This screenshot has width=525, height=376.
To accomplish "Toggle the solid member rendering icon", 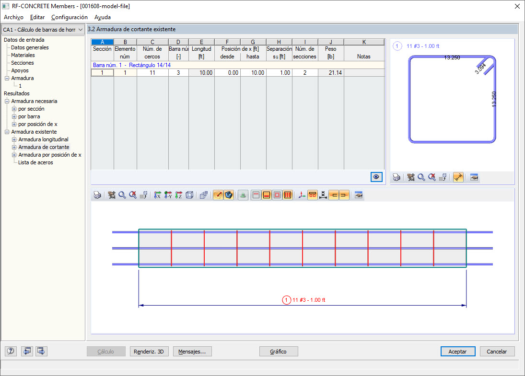I will (x=229, y=195).
